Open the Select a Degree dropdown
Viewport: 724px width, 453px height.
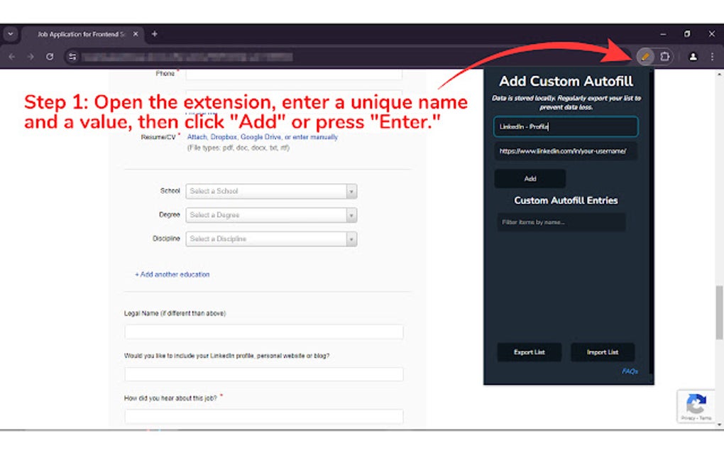pyautogui.click(x=271, y=215)
